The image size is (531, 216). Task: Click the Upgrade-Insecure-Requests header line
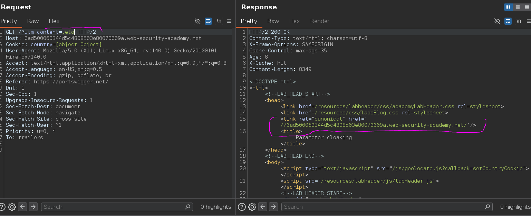point(49,100)
